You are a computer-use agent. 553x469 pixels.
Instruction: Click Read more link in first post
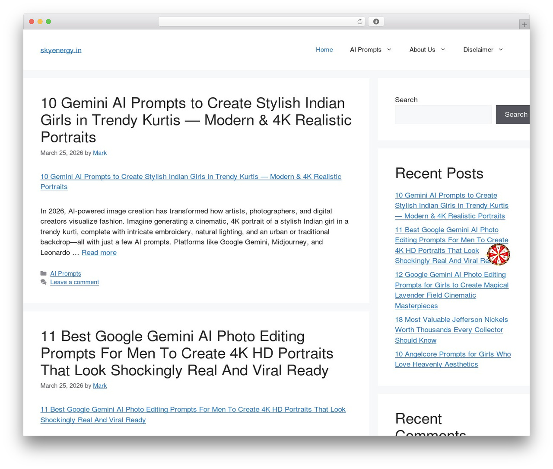point(99,253)
